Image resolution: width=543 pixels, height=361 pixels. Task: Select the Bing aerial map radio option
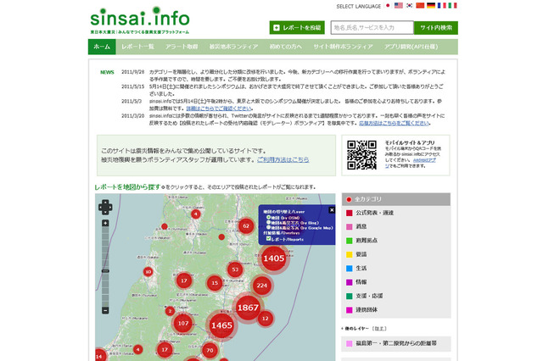[x=268, y=223]
